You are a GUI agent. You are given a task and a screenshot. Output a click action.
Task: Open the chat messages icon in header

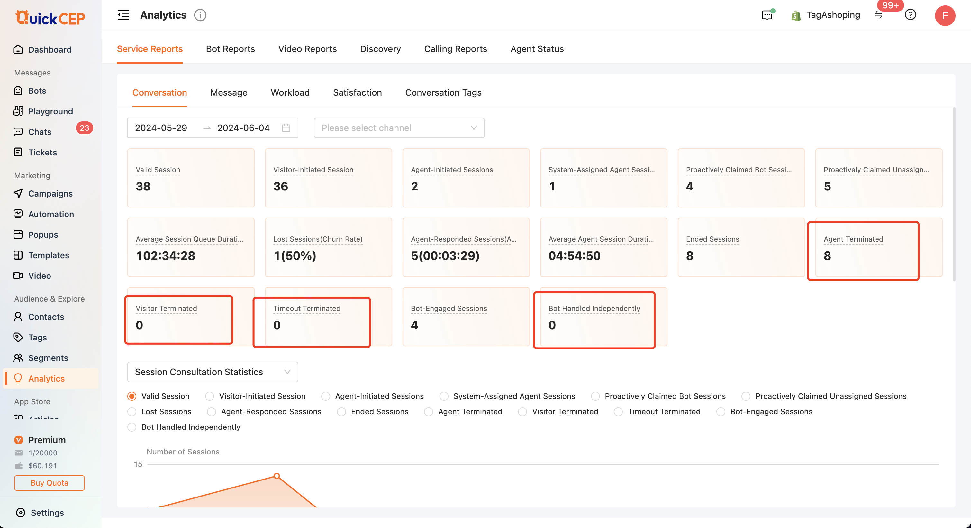click(x=767, y=15)
